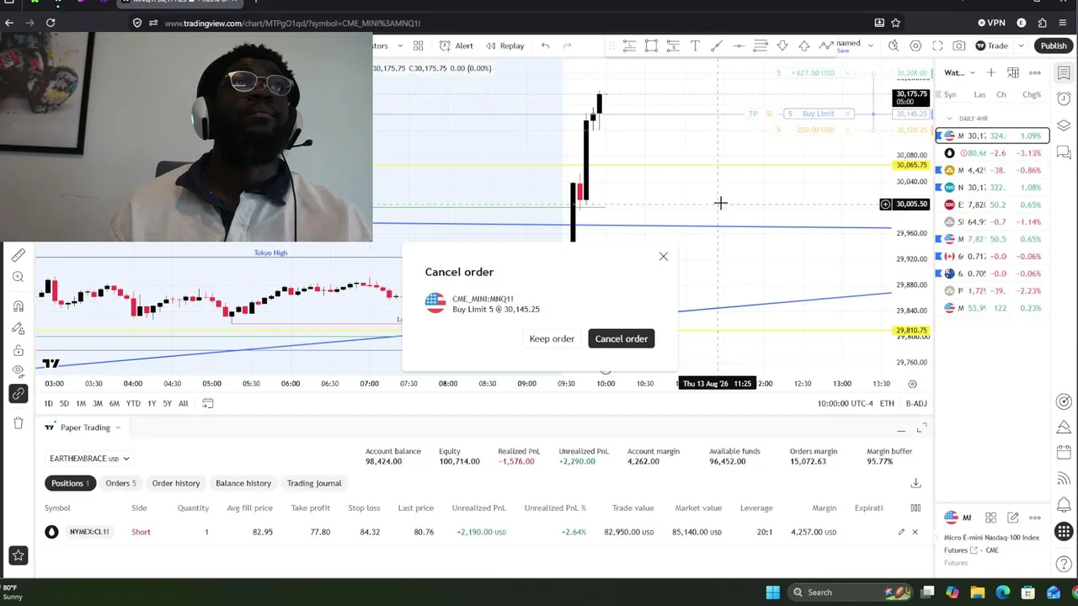Image resolution: width=1078 pixels, height=606 pixels.
Task: Remove drawings with the trash icon
Action: tap(19, 423)
